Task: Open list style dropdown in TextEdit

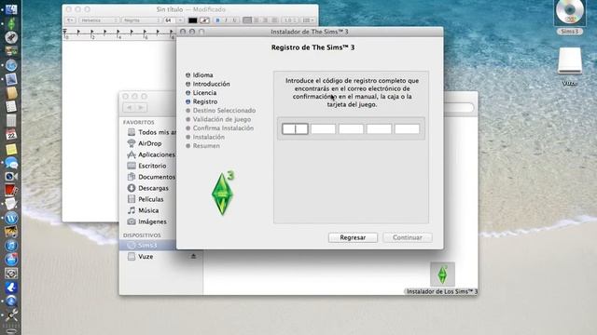Action: coord(308,20)
